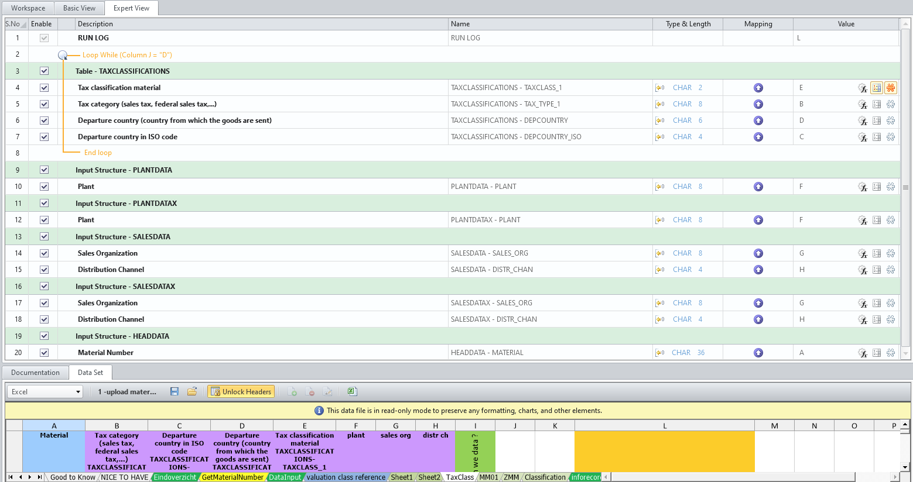Click the formula icon in the TAXCLASS_1 row

[863, 88]
